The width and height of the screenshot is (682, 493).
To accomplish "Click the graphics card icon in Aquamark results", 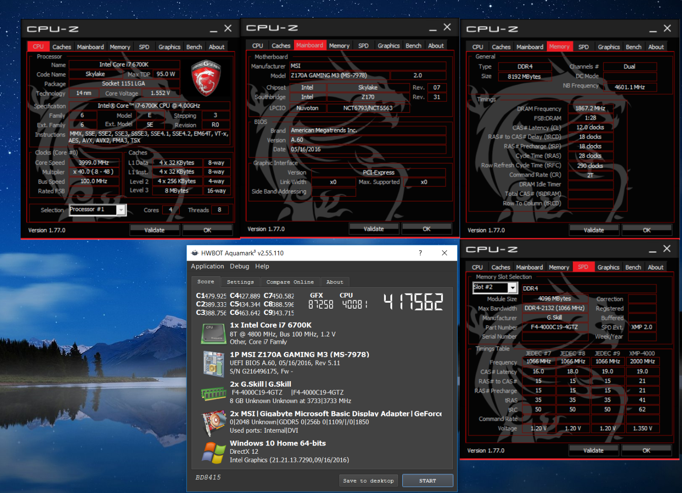I will (214, 423).
